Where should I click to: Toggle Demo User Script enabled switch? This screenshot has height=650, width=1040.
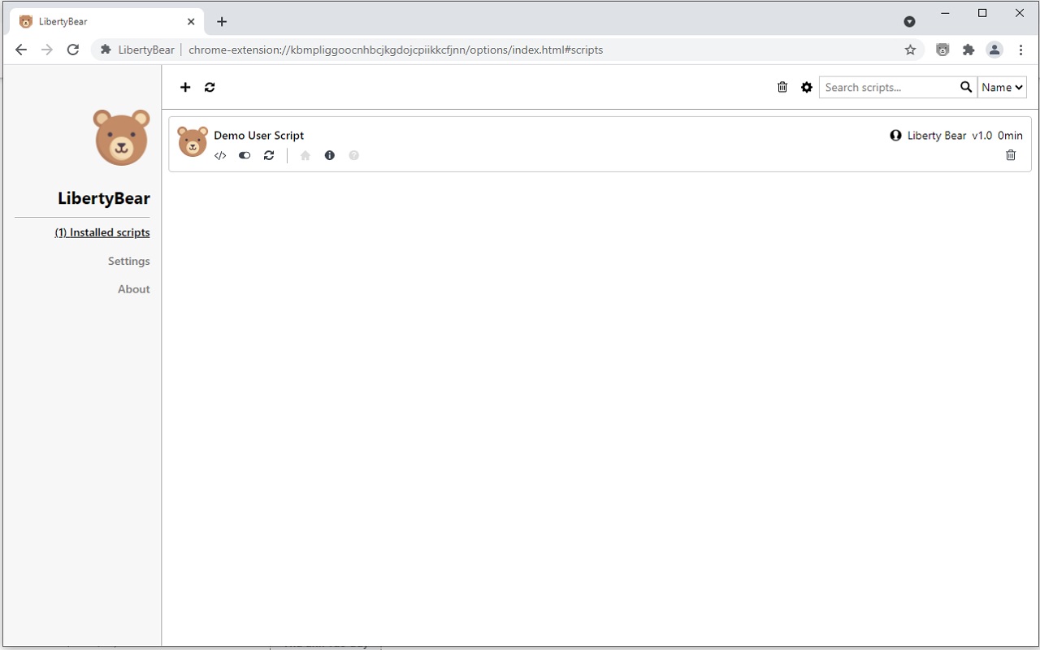click(x=245, y=155)
